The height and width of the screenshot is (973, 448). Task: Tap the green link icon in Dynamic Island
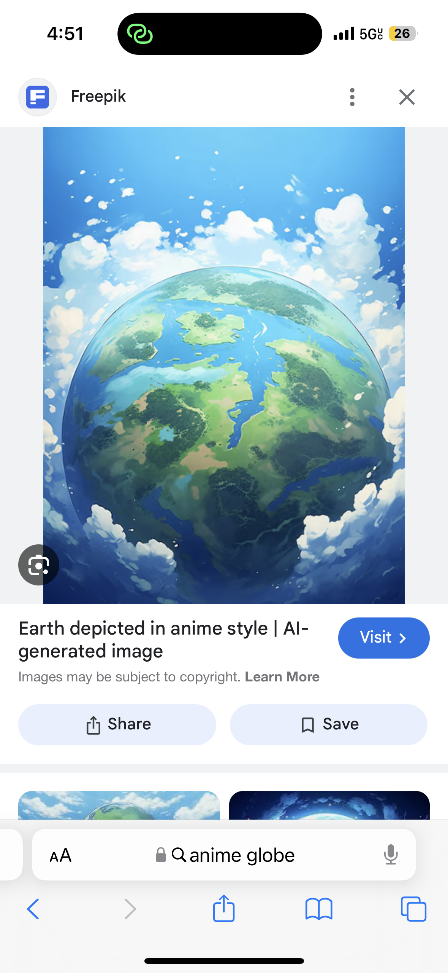140,34
